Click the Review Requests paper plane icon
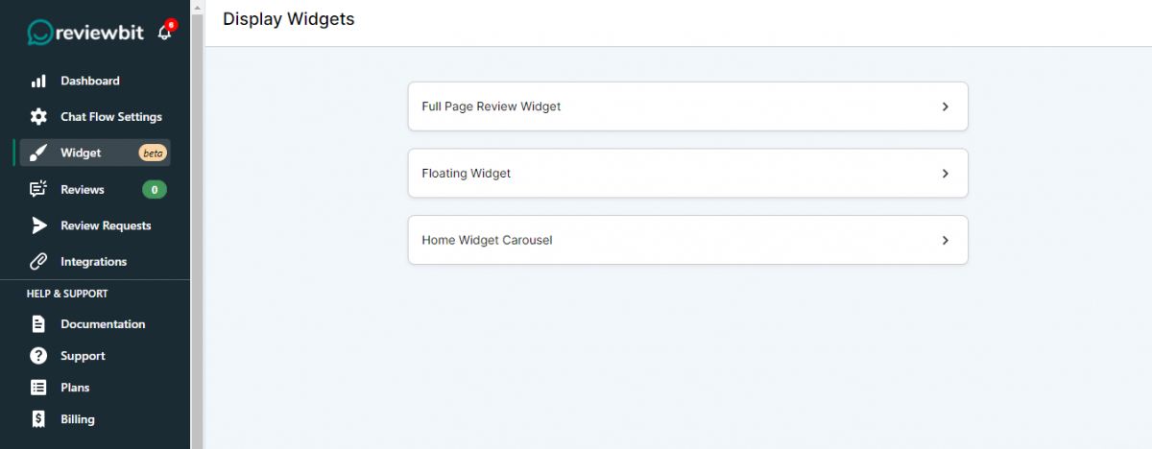This screenshot has width=1152, height=449. pos(38,225)
